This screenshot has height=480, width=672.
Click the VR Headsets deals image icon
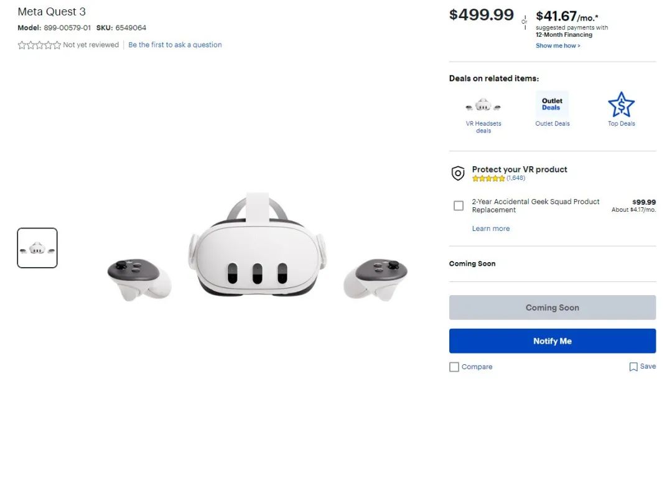coord(483,105)
